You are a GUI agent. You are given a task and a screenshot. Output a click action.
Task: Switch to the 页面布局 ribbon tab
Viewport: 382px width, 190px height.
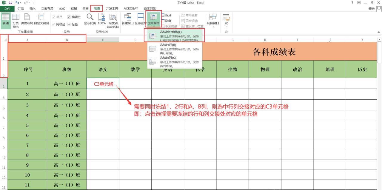(x=47, y=8)
